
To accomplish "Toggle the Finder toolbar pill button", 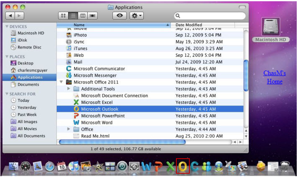I will pos(242,7).
